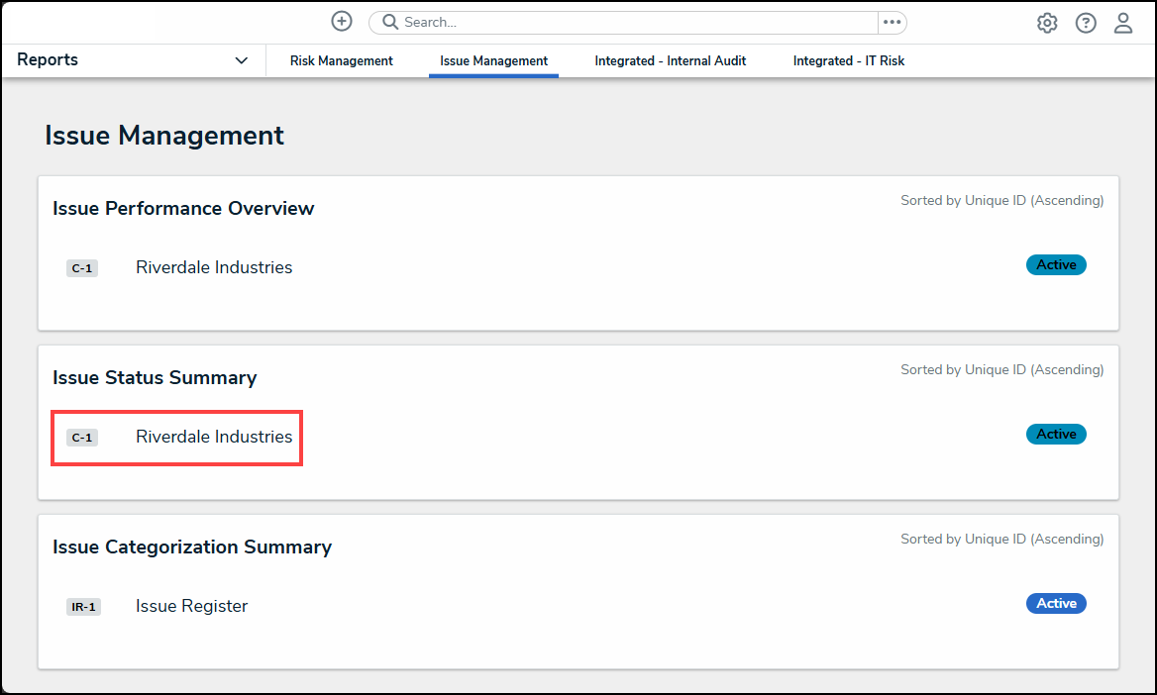Screen dimensions: 1157x695
Task: Open application settings via the gear icon
Action: click(x=1047, y=22)
